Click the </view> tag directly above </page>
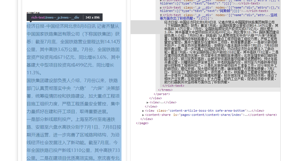The image size is (287, 161). 147,119
